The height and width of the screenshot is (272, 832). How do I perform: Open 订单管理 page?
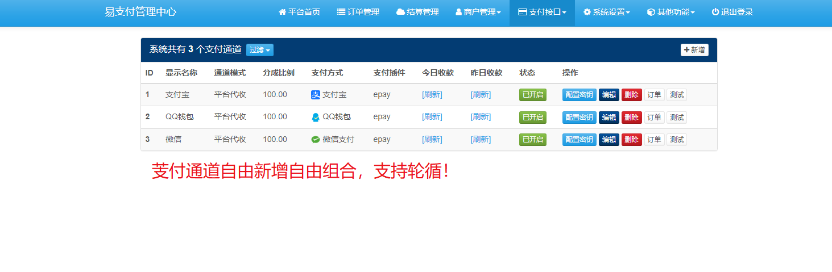358,12
